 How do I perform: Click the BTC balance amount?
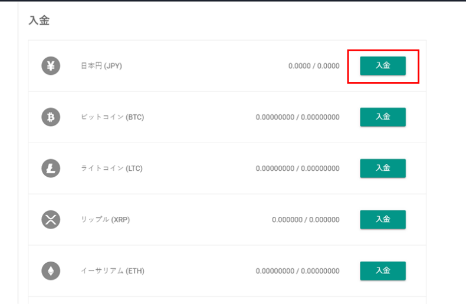coord(297,117)
